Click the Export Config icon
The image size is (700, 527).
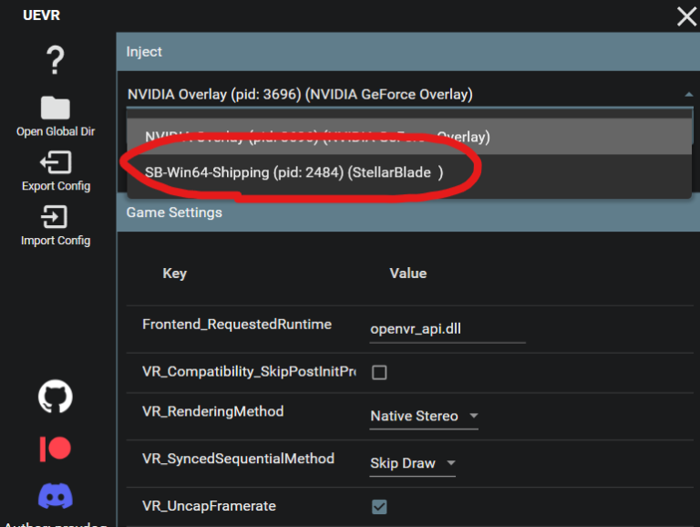pos(56,163)
